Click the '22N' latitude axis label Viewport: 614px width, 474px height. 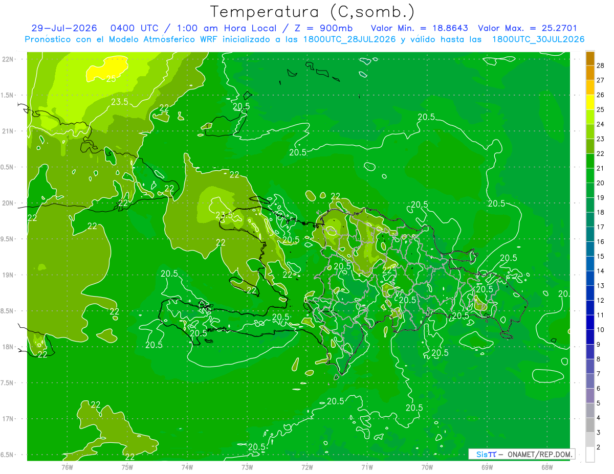tap(8, 59)
